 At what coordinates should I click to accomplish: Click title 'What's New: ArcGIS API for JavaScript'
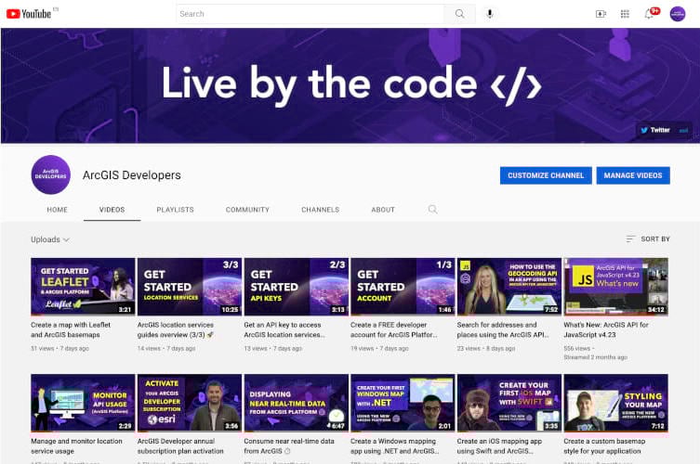click(606, 329)
